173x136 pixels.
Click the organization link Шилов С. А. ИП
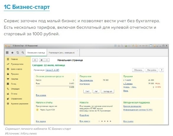[52, 70]
